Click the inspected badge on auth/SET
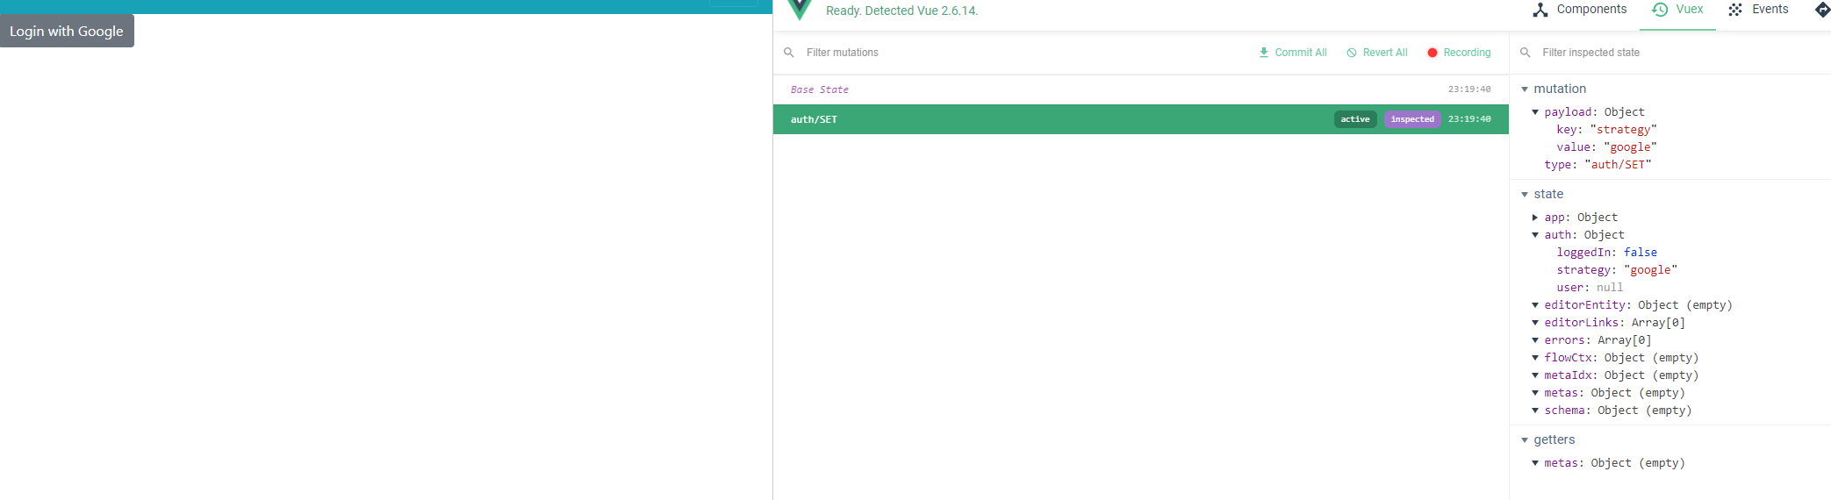Image resolution: width=1831 pixels, height=500 pixels. click(1412, 119)
